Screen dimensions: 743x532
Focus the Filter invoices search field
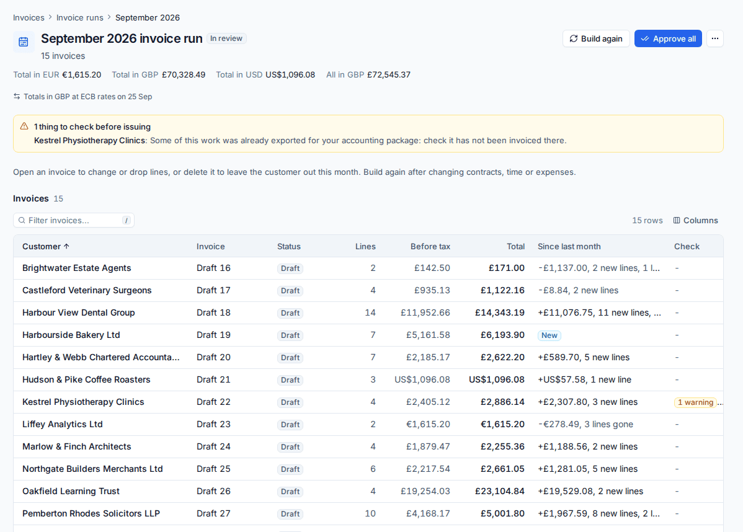coord(73,220)
